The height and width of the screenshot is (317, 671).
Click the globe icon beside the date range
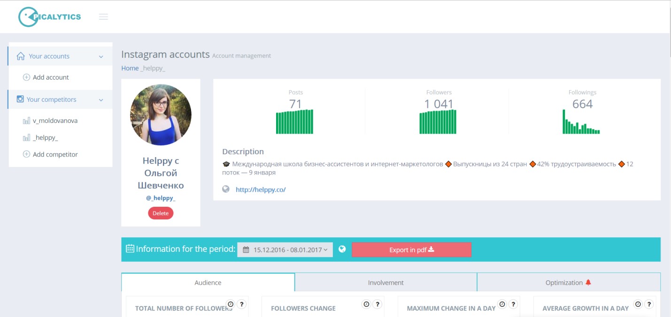click(342, 249)
